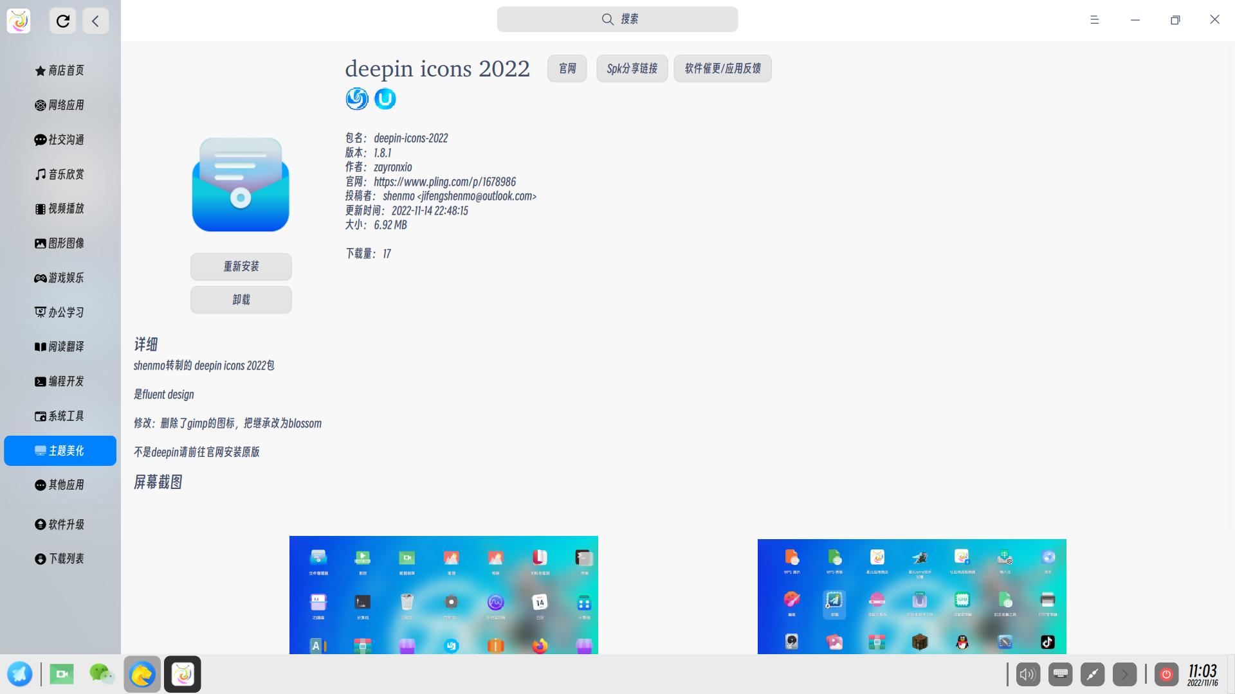Open the virtual keyboard from system tray
This screenshot has height=694, width=1235.
(x=1060, y=674)
